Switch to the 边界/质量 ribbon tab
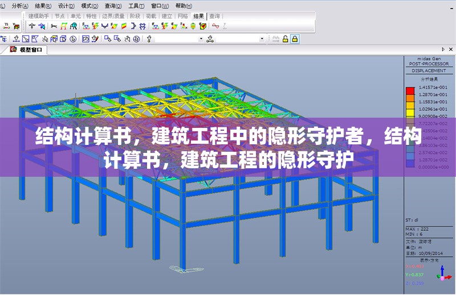This screenshot has width=456, height=295. click(113, 16)
